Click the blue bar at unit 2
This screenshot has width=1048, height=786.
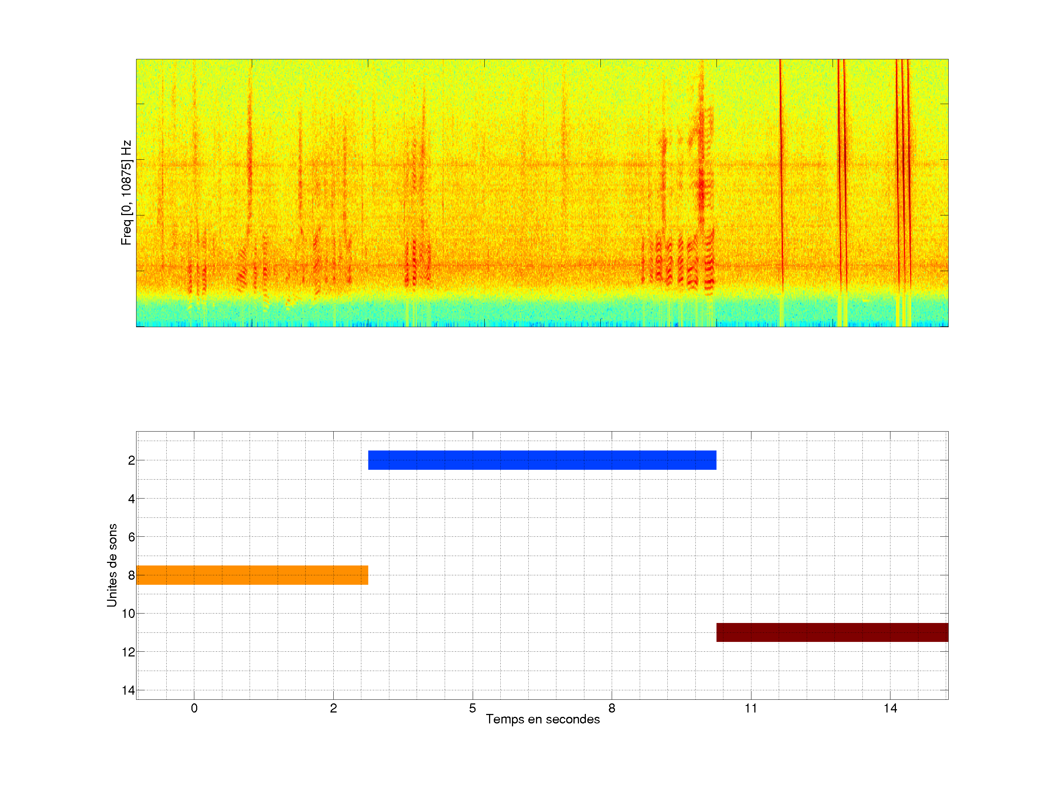542,460
